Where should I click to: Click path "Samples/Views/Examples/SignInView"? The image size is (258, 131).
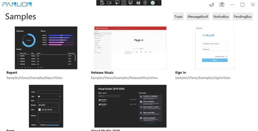click(x=203, y=78)
